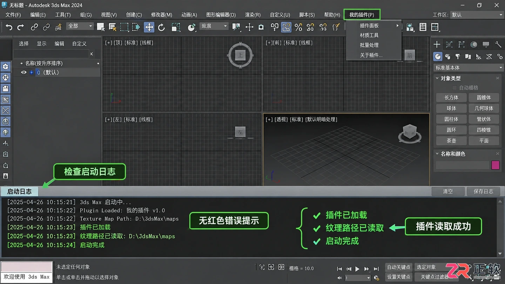505x284 pixels.
Task: Enable the 自动栅格 checkbox
Action: pos(455,88)
